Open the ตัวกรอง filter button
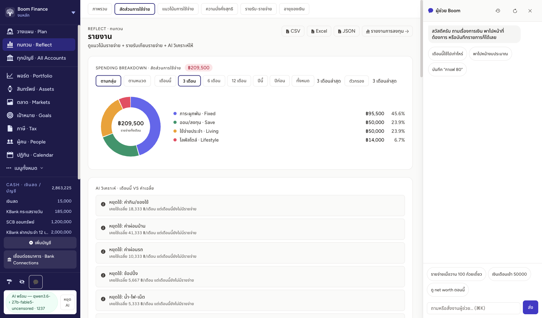Image resolution: width=542 pixels, height=318 pixels. point(357,81)
